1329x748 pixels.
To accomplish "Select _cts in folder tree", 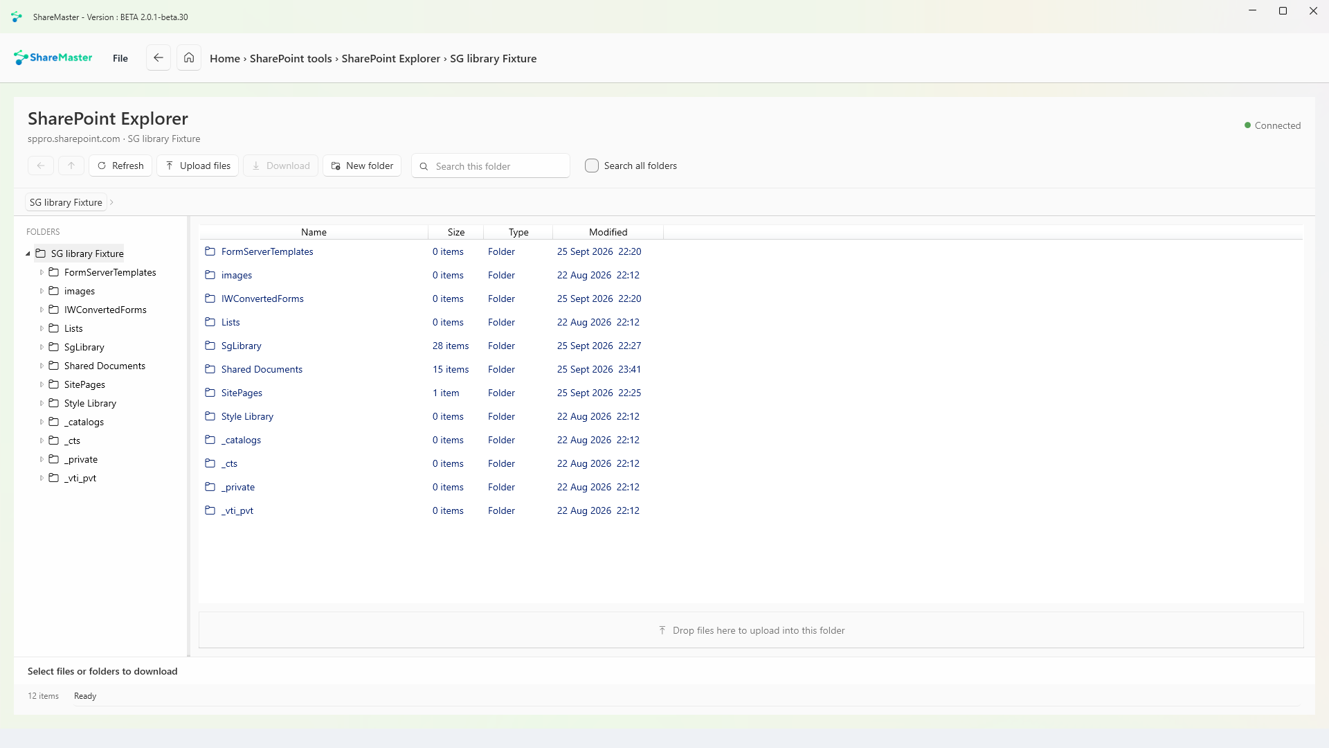I will (x=72, y=440).
